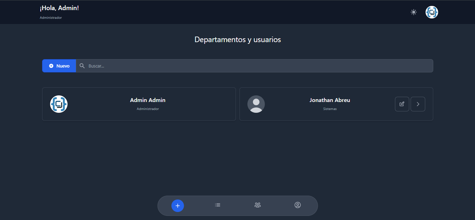Click the Admin Admin logo avatar
The height and width of the screenshot is (220, 475).
pyautogui.click(x=59, y=104)
